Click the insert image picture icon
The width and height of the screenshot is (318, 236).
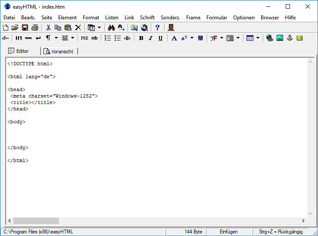click(280, 38)
